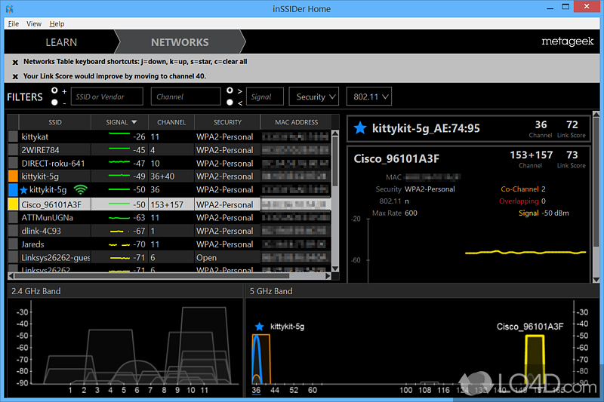Click the blue star beside kittykit-5g in table
This screenshot has height=402, width=604.
(x=24, y=190)
